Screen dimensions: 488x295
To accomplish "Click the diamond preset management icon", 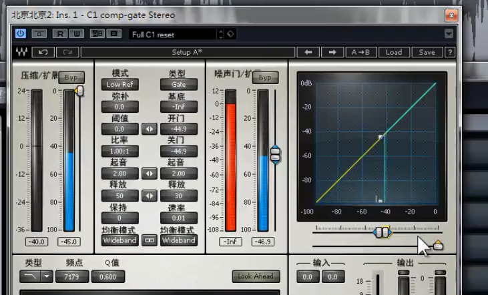I will pyautogui.click(x=230, y=34).
